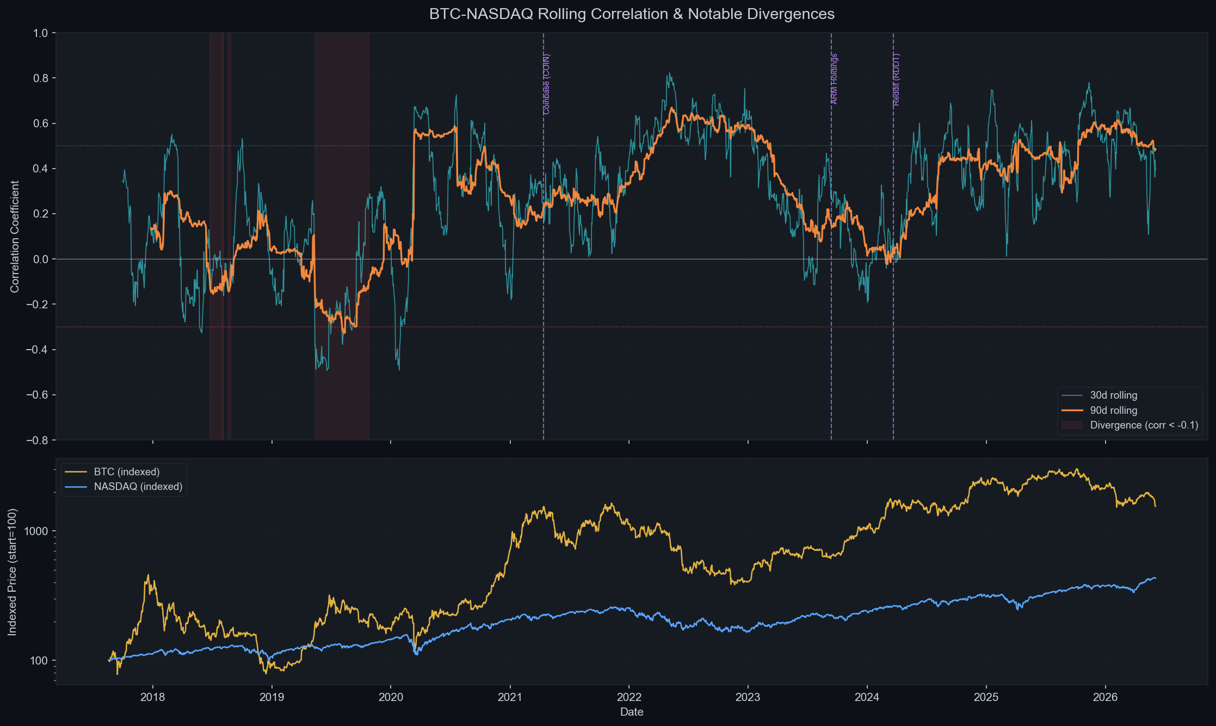Click the 2022 x-axis tick label
Viewport: 1216px width, 726px height.
pos(629,697)
